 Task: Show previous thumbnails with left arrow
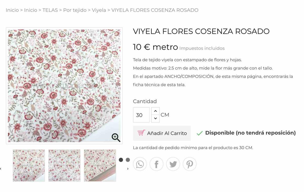pyautogui.click(x=1, y=169)
